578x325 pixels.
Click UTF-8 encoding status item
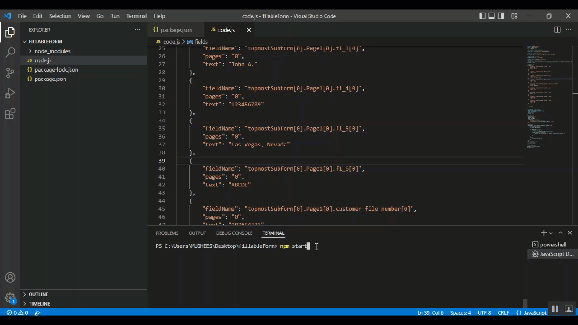tap(484, 313)
